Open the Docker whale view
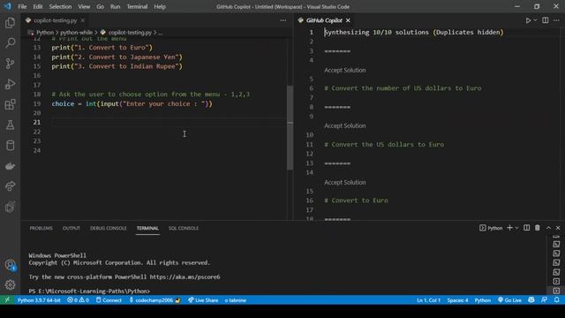 click(10, 166)
